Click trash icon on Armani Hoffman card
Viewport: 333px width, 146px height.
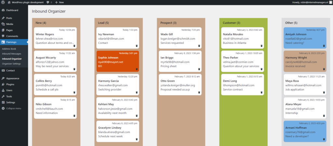324,139
